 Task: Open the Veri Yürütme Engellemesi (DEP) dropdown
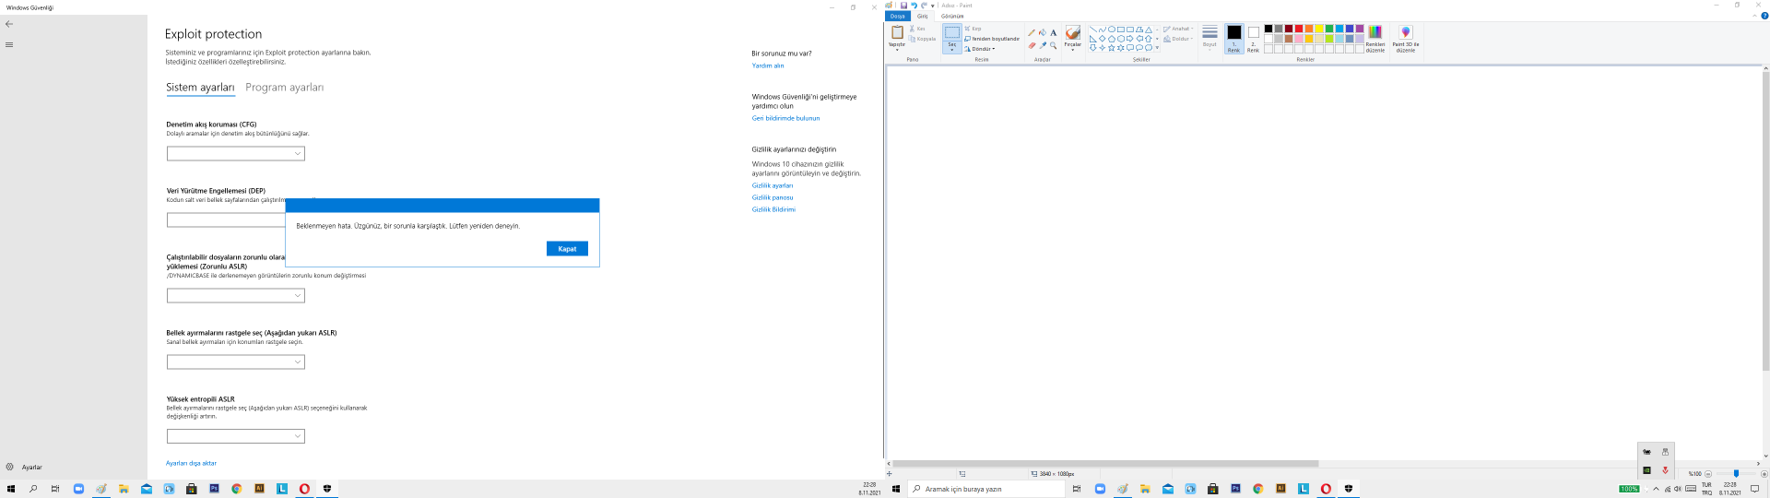[226, 219]
